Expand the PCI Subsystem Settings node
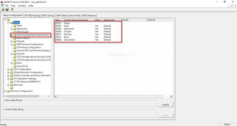The width and height of the screenshot is (237, 126). click(x=8, y=79)
